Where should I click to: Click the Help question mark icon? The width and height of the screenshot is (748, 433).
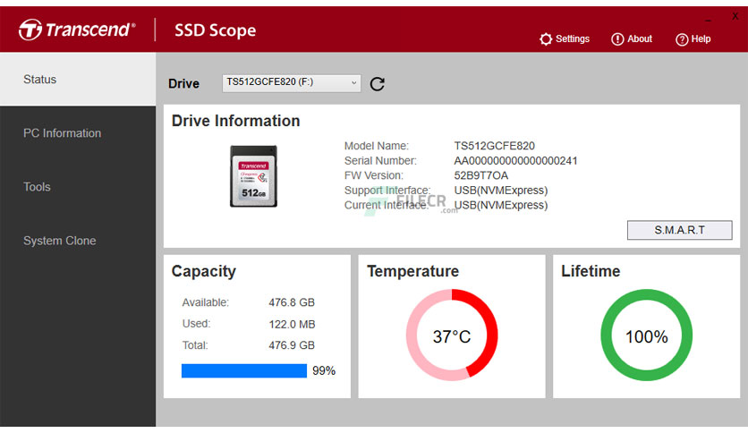click(682, 39)
